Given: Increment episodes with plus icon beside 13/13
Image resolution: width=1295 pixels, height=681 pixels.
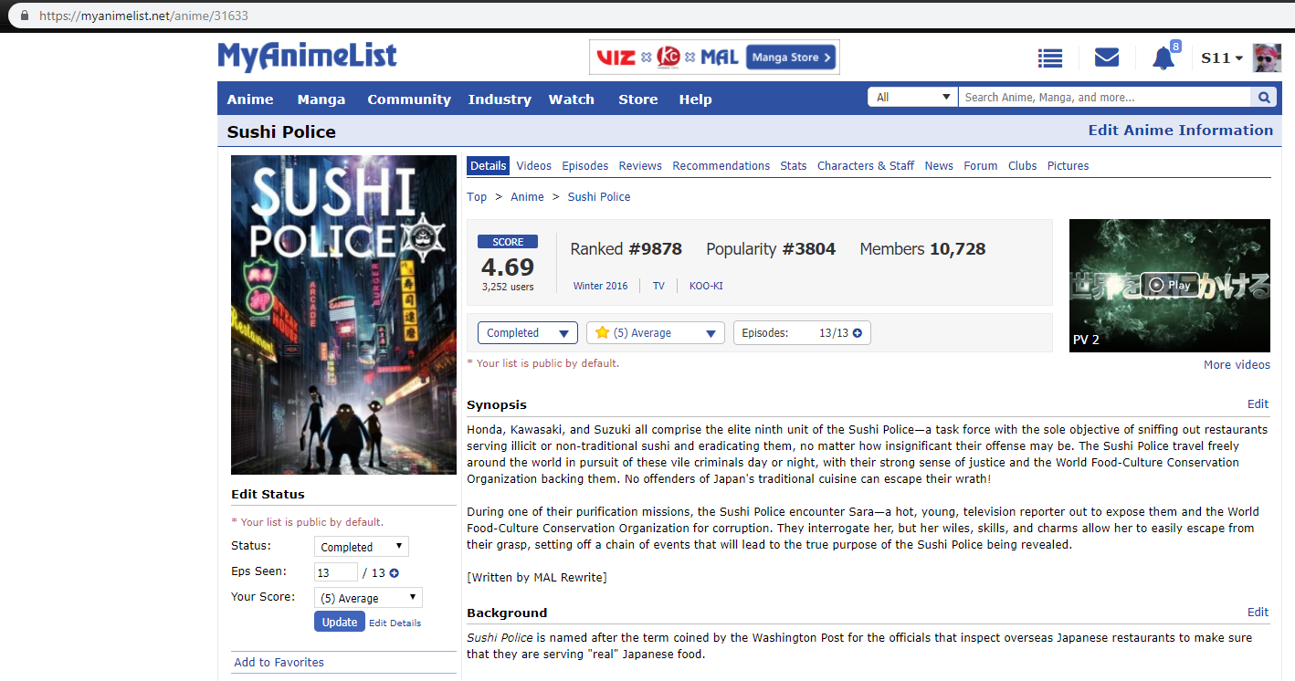Looking at the screenshot, I should (857, 333).
